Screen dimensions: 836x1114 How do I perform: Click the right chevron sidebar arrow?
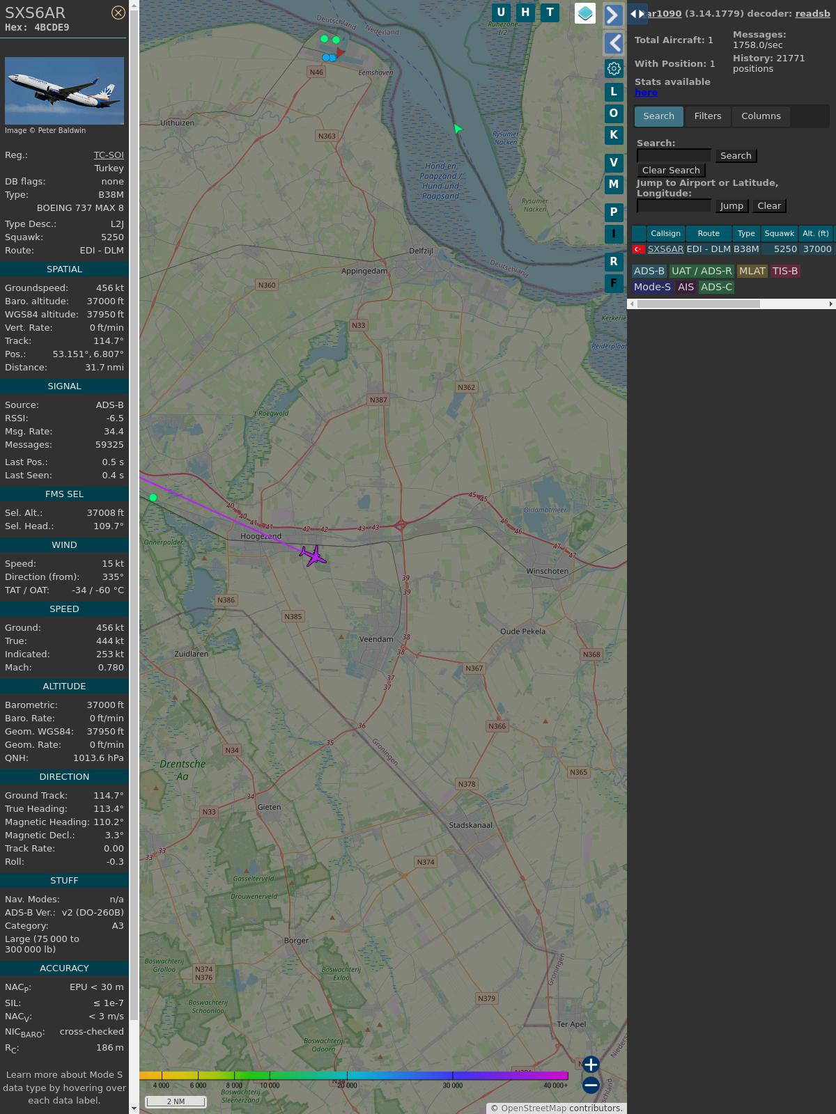tap(613, 15)
